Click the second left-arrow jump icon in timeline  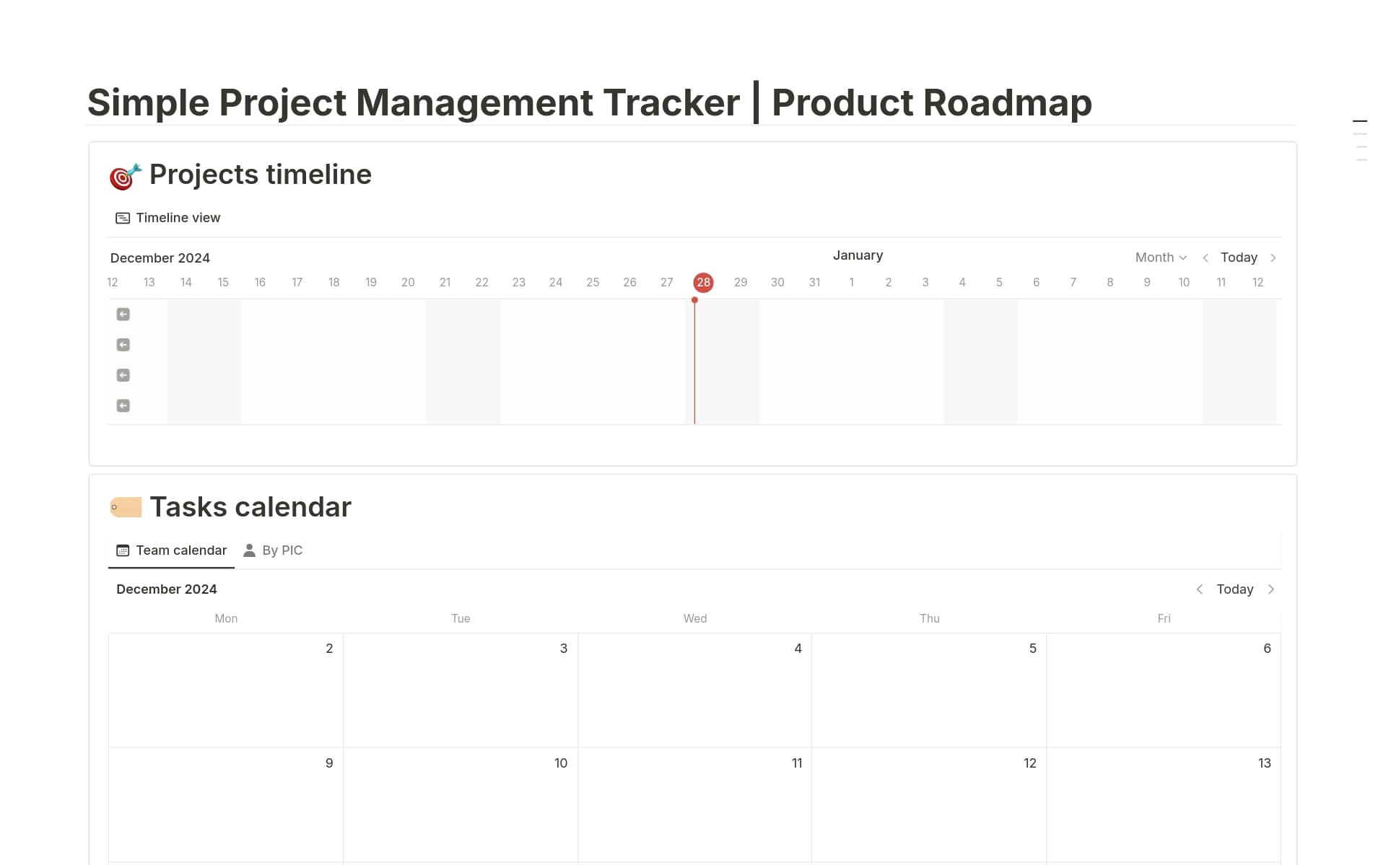[123, 344]
